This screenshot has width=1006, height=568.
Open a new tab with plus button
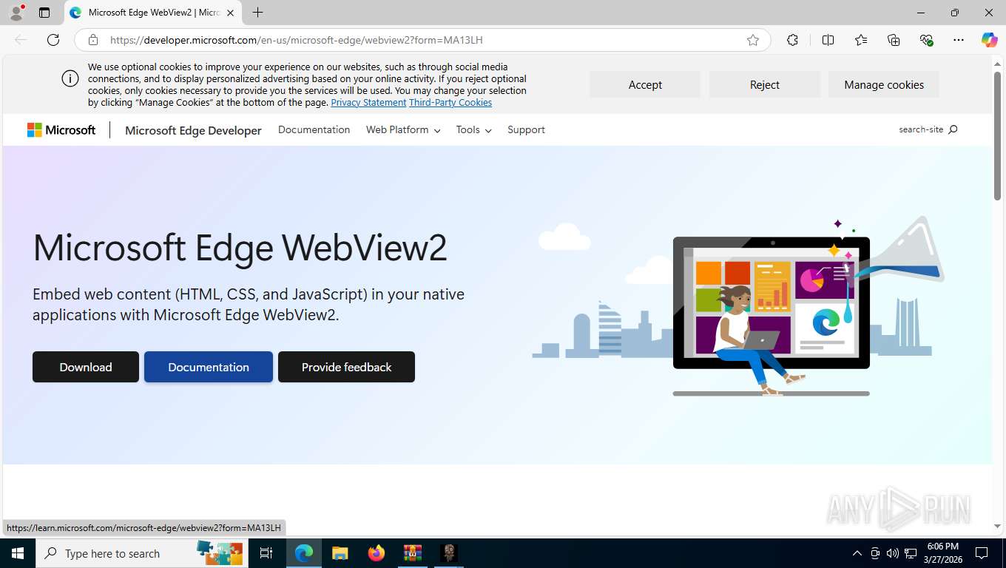tap(257, 13)
